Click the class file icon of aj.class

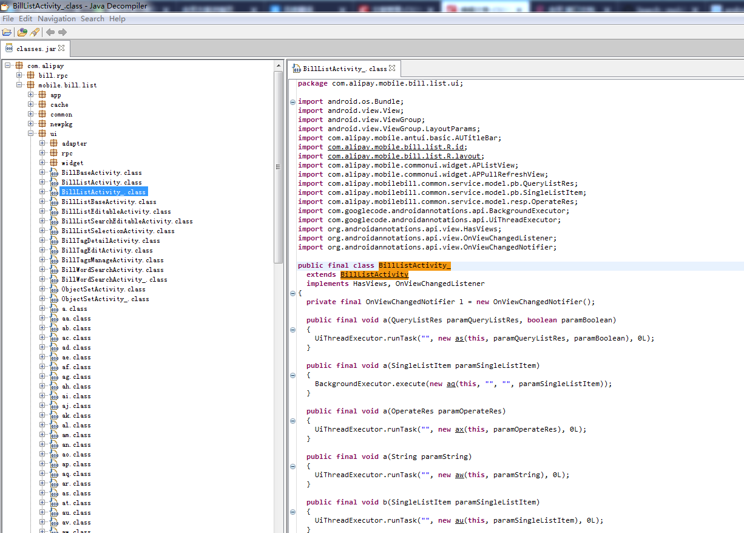(54, 406)
